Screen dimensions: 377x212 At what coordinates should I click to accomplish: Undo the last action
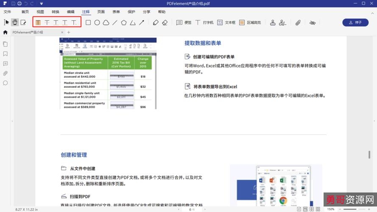tap(26, 4)
